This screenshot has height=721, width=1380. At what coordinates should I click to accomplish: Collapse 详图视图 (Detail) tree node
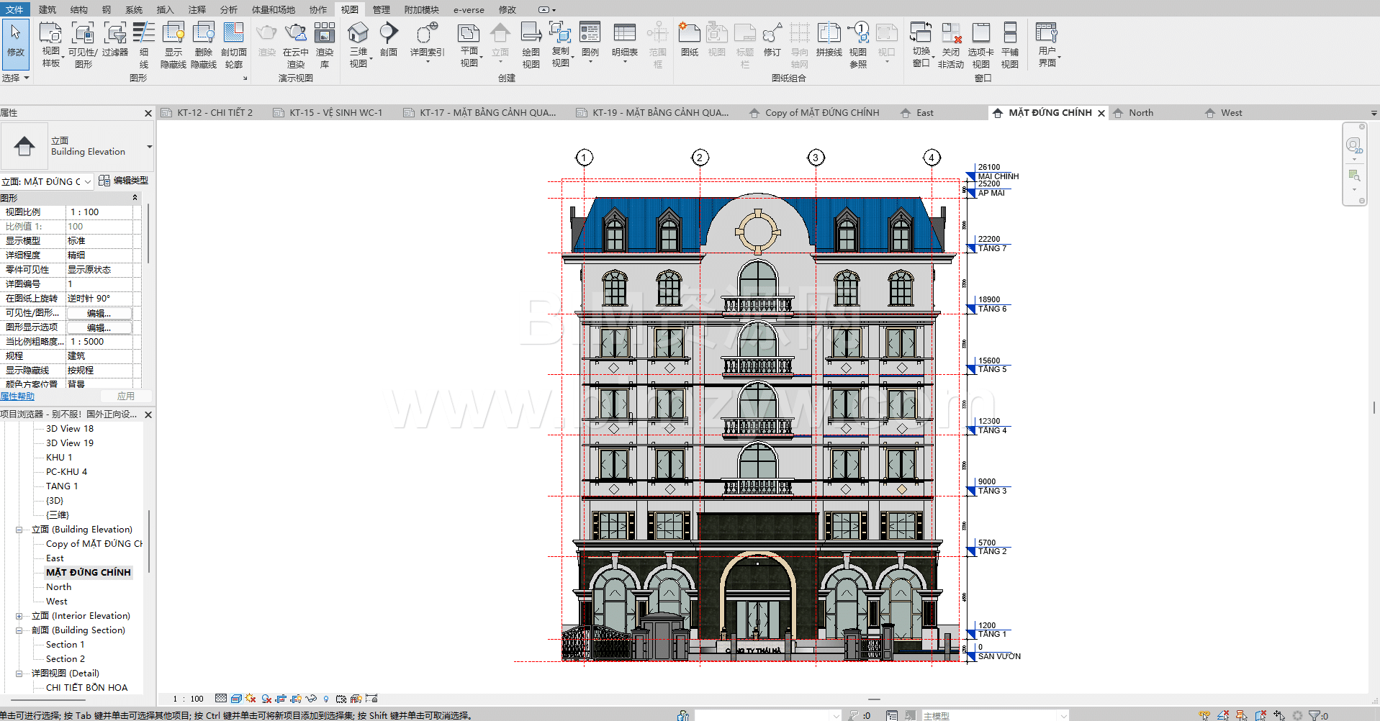pyautogui.click(x=19, y=674)
